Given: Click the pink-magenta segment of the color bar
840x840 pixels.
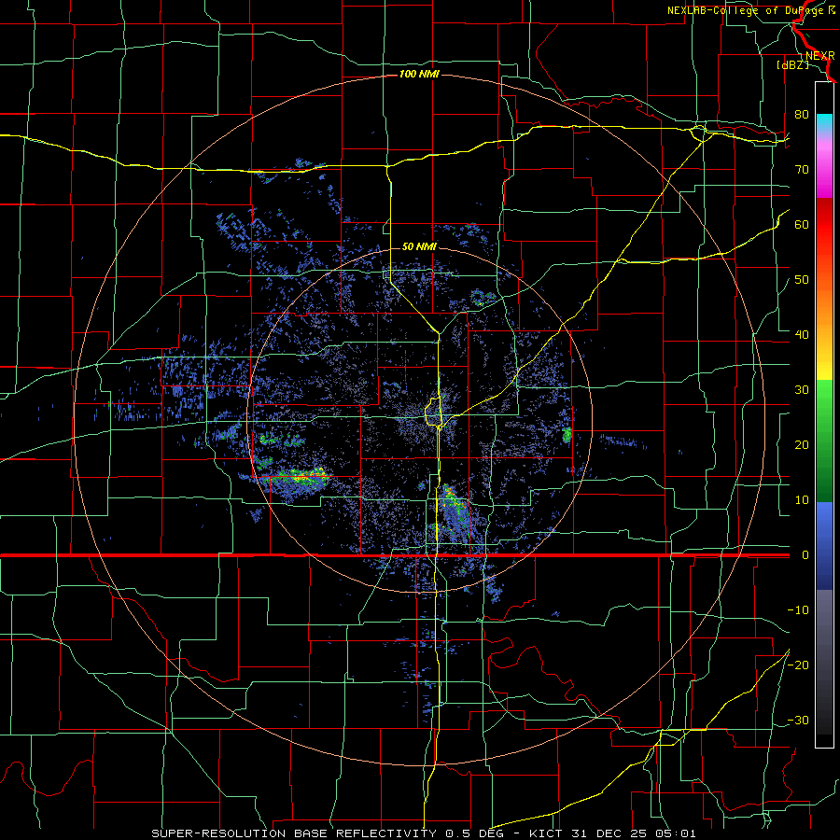Looking at the screenshot, I should 824,166.
